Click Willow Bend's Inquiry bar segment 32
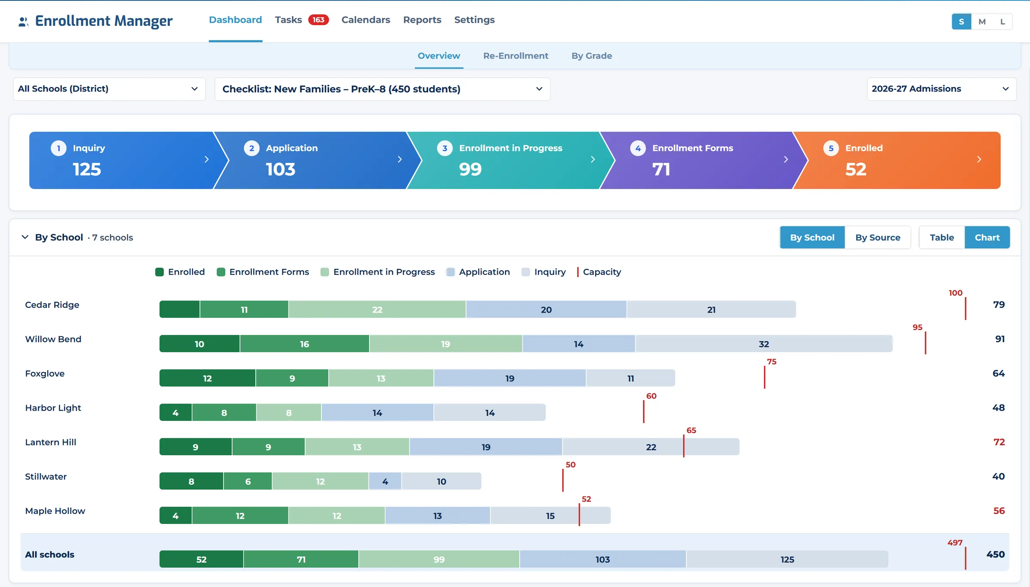This screenshot has height=587, width=1030. [x=764, y=344]
